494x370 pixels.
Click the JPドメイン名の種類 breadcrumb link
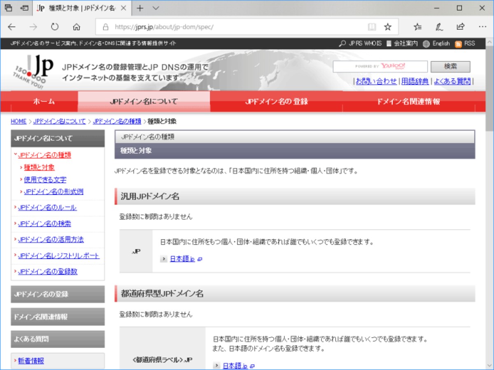point(117,121)
